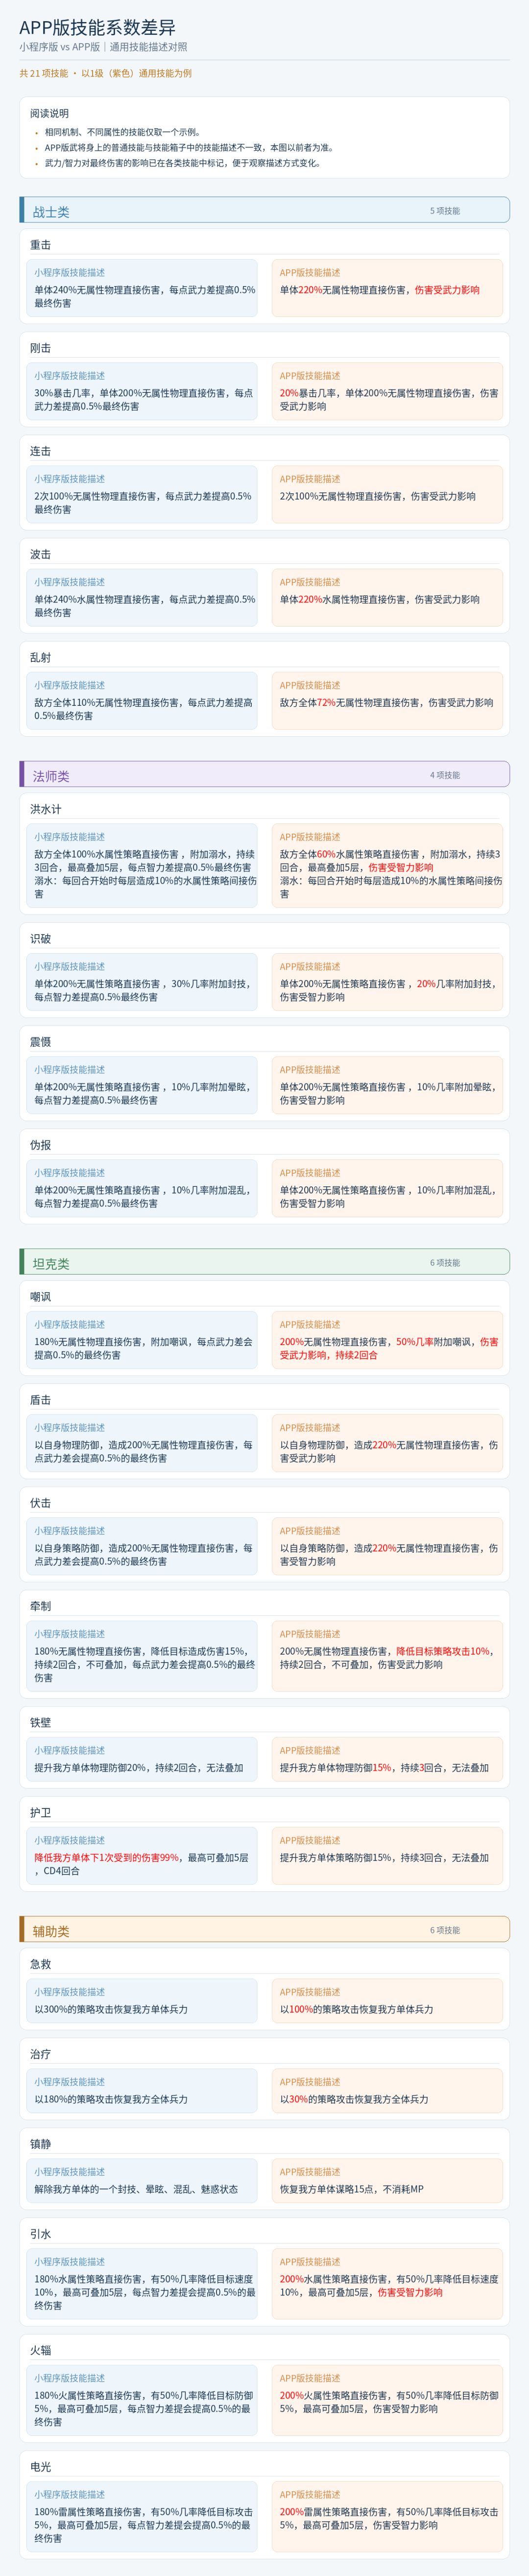Click 盾击 APP text '以自身物理防御，造成220%'
This screenshot has height=2576, width=529.
pyautogui.click(x=338, y=1445)
